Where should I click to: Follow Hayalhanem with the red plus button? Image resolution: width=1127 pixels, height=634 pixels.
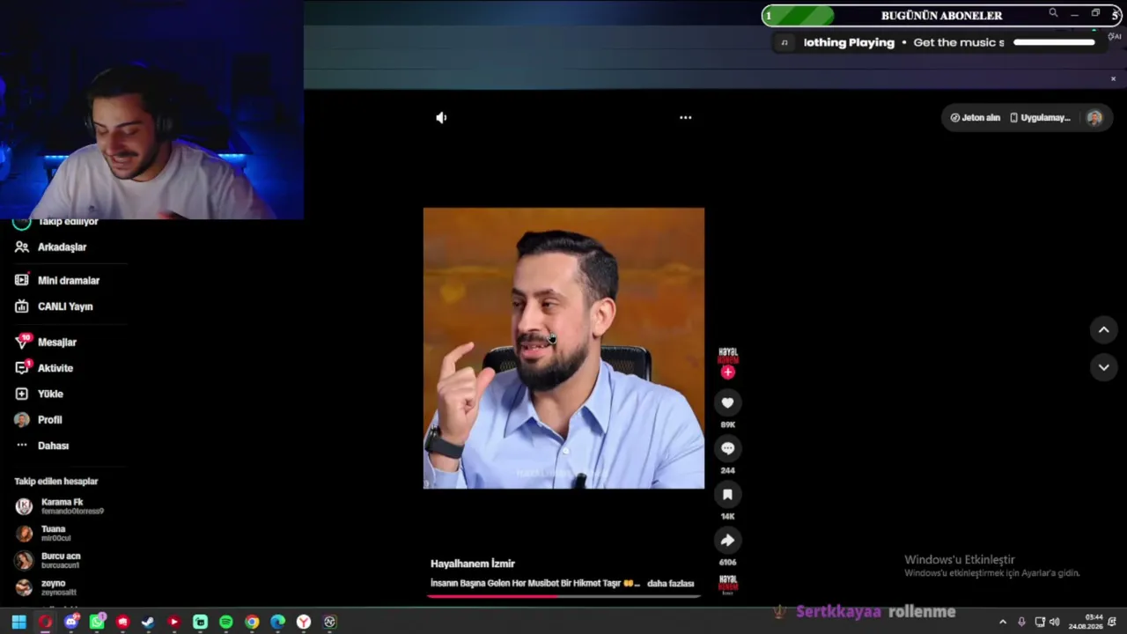[727, 372]
